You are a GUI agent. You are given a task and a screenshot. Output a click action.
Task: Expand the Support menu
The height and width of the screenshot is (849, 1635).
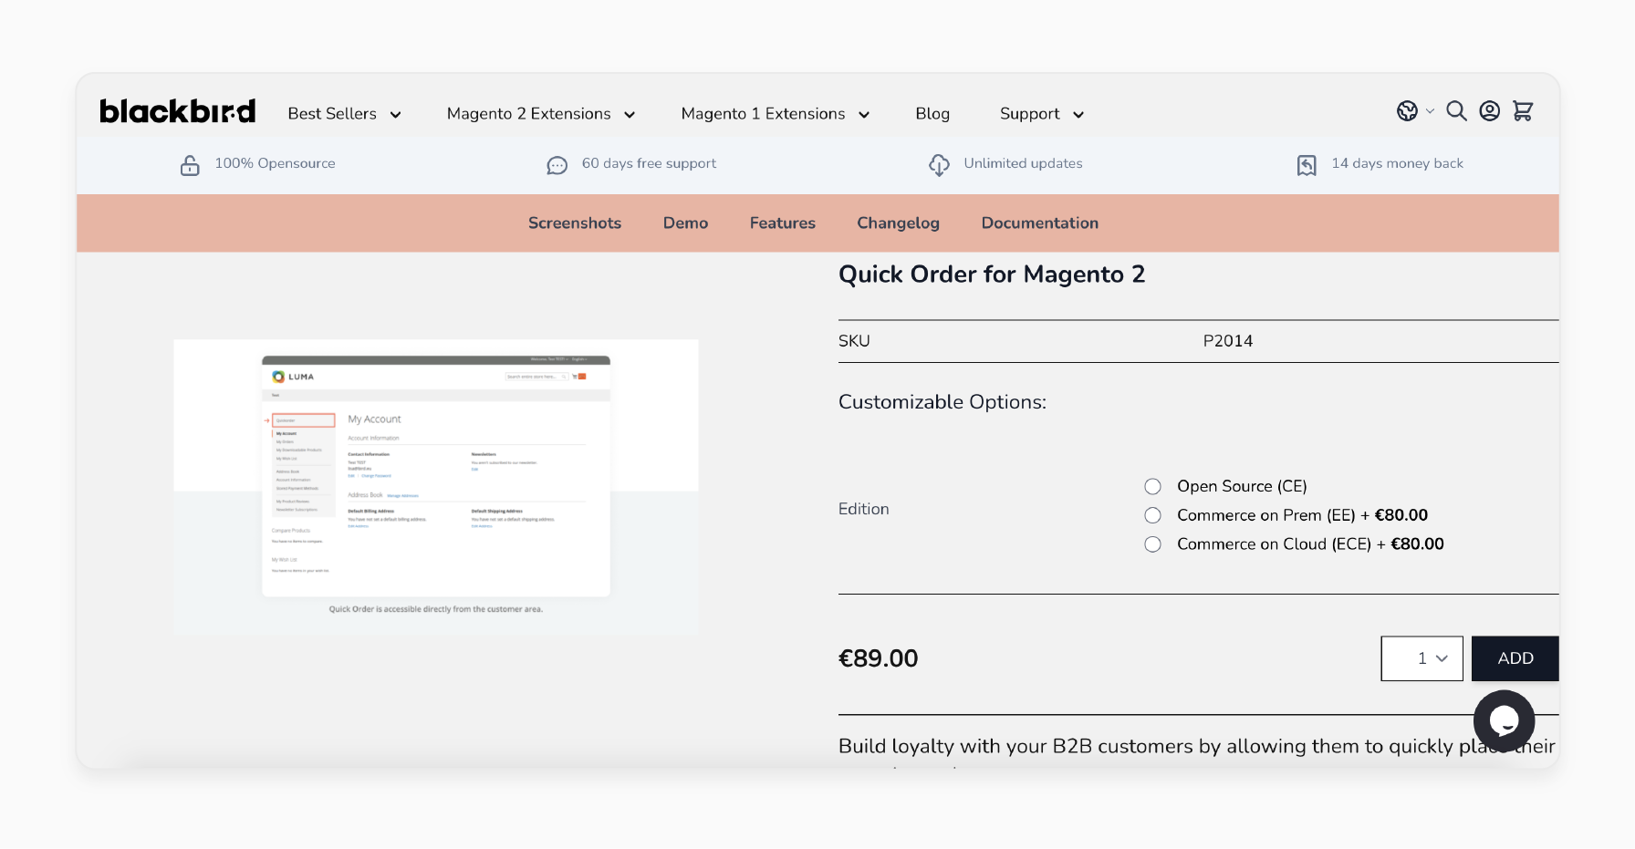[1041, 114]
